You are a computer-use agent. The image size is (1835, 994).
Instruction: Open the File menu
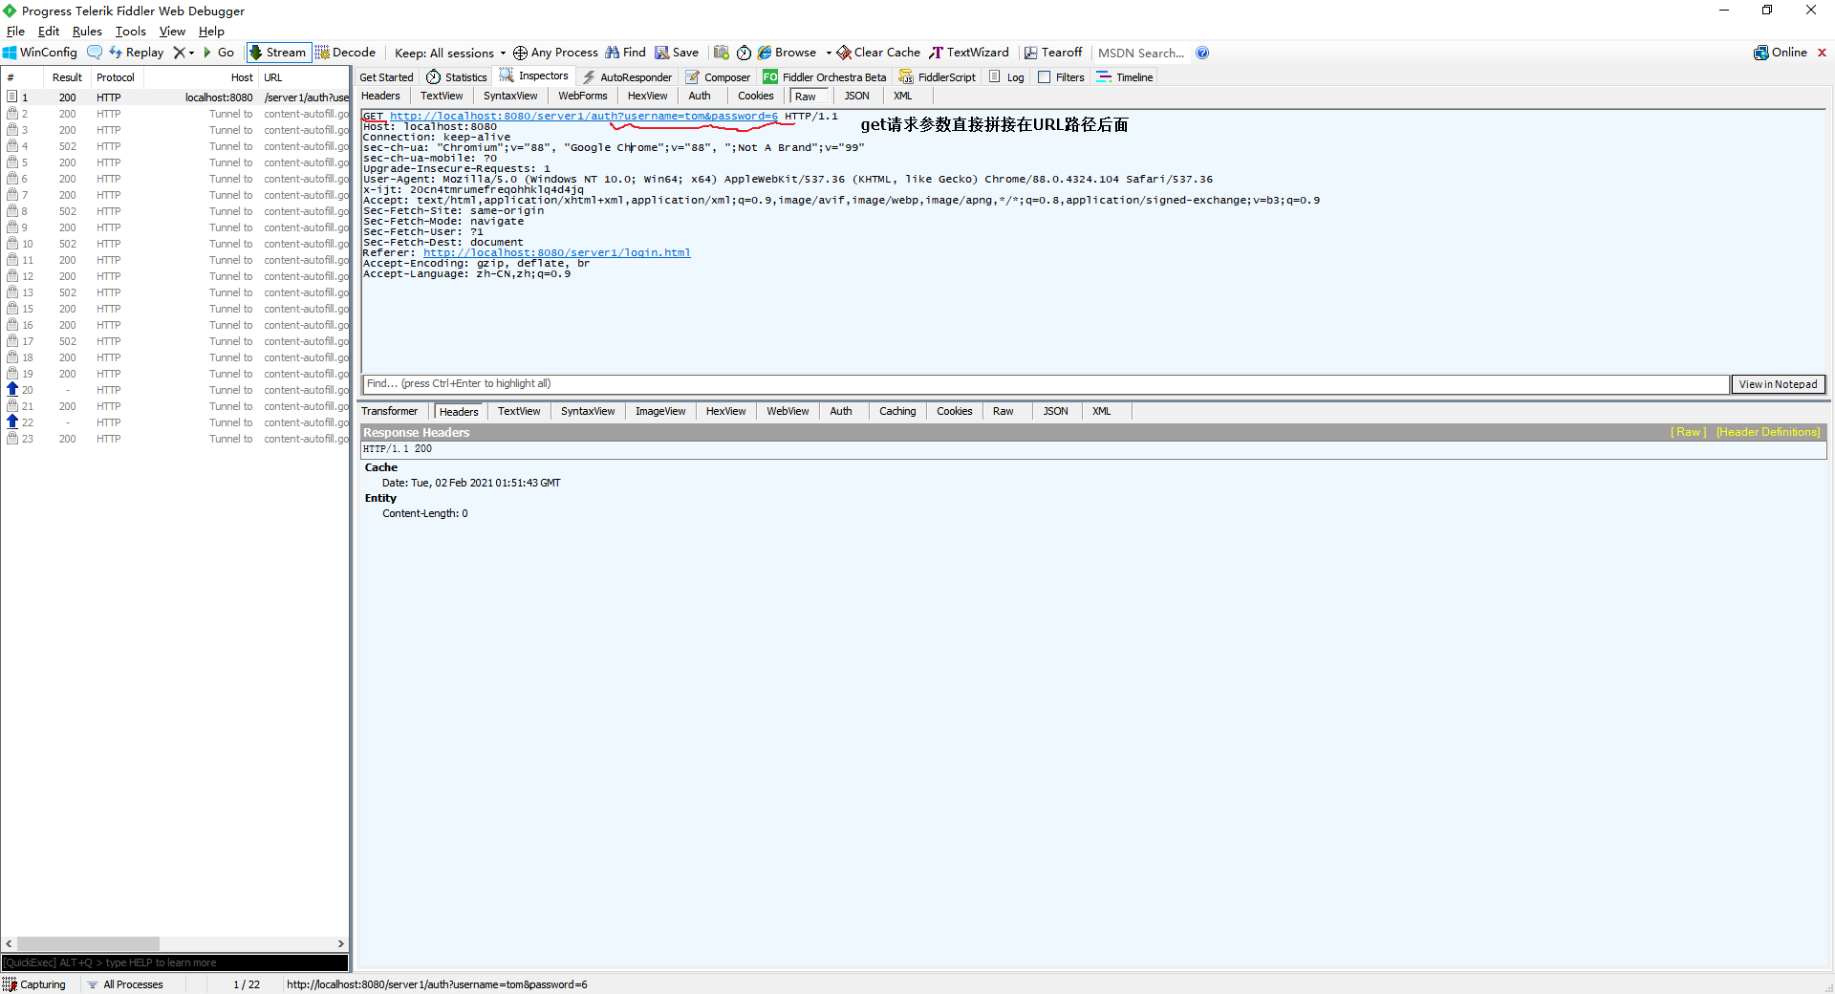click(15, 32)
